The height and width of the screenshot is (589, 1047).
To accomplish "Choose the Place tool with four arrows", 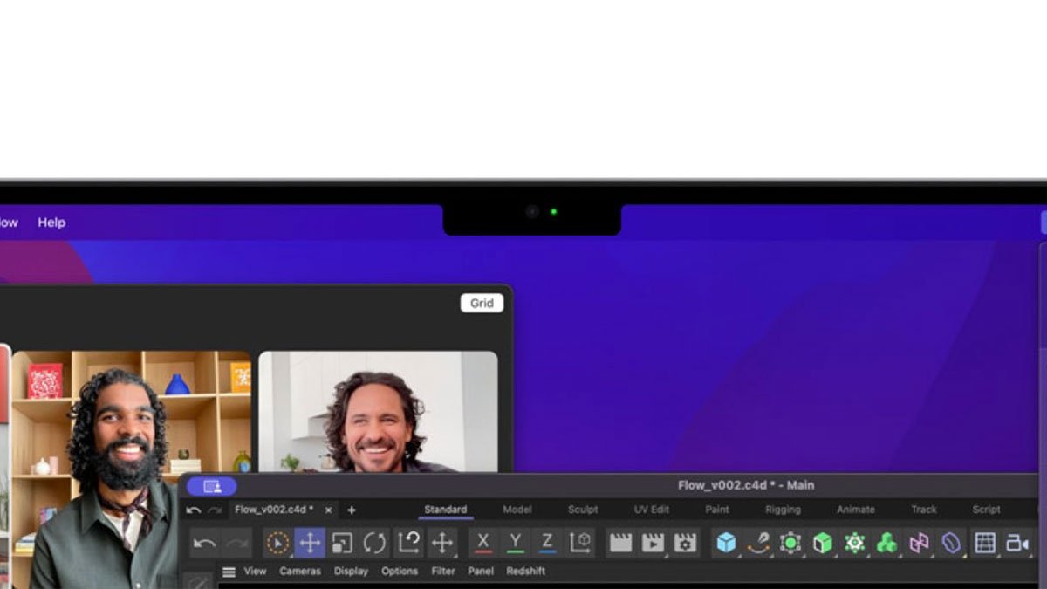I will [442, 543].
